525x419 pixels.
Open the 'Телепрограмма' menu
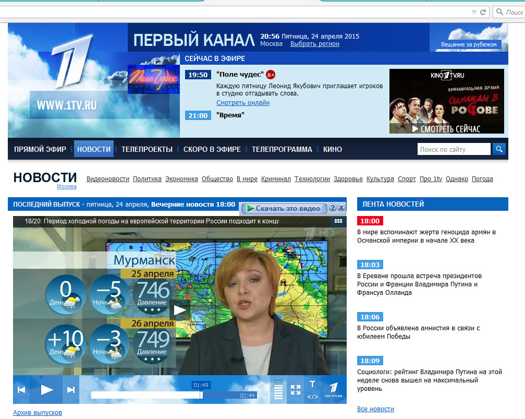(282, 149)
